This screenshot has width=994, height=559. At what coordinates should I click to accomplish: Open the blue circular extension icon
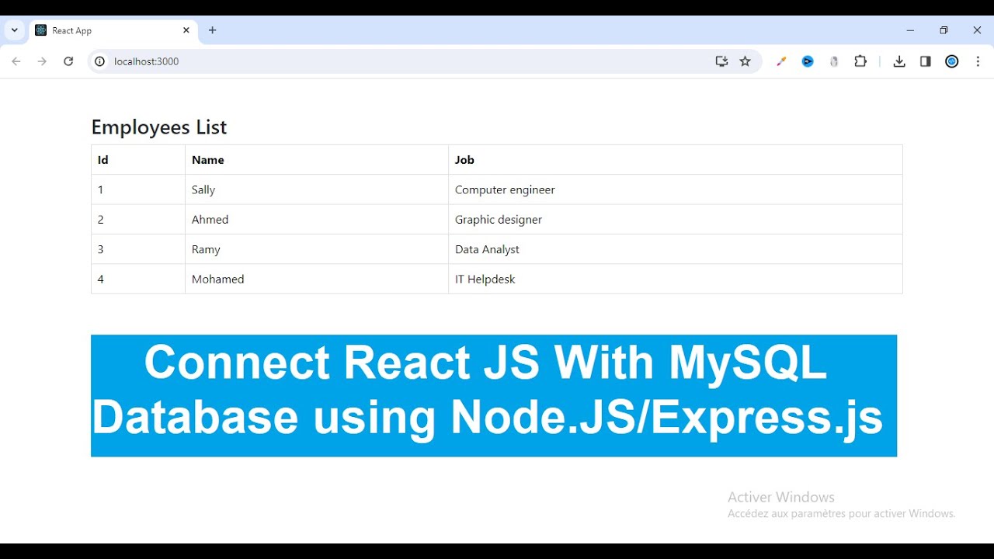pos(808,61)
